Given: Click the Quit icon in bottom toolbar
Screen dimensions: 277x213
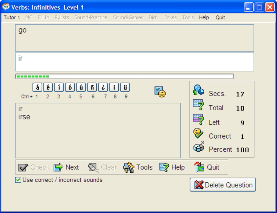Looking at the screenshot, I should (x=199, y=167).
